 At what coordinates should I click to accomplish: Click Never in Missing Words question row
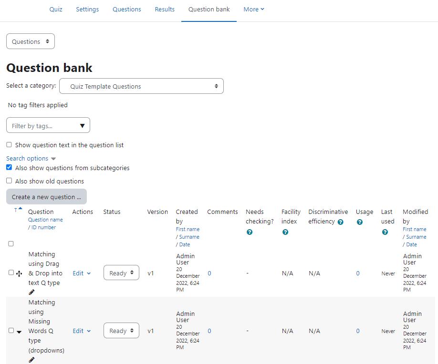[388, 332]
